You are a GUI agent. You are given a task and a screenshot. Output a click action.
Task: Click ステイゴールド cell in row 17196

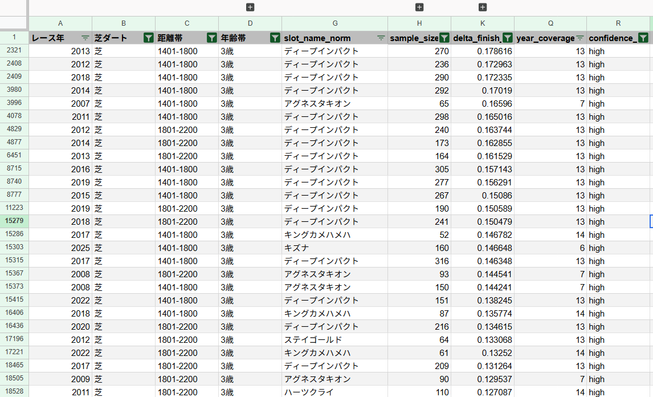click(x=335, y=339)
